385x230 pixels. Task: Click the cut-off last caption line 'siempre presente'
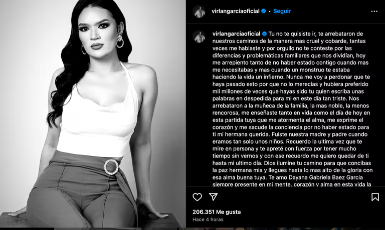[x=232, y=184]
